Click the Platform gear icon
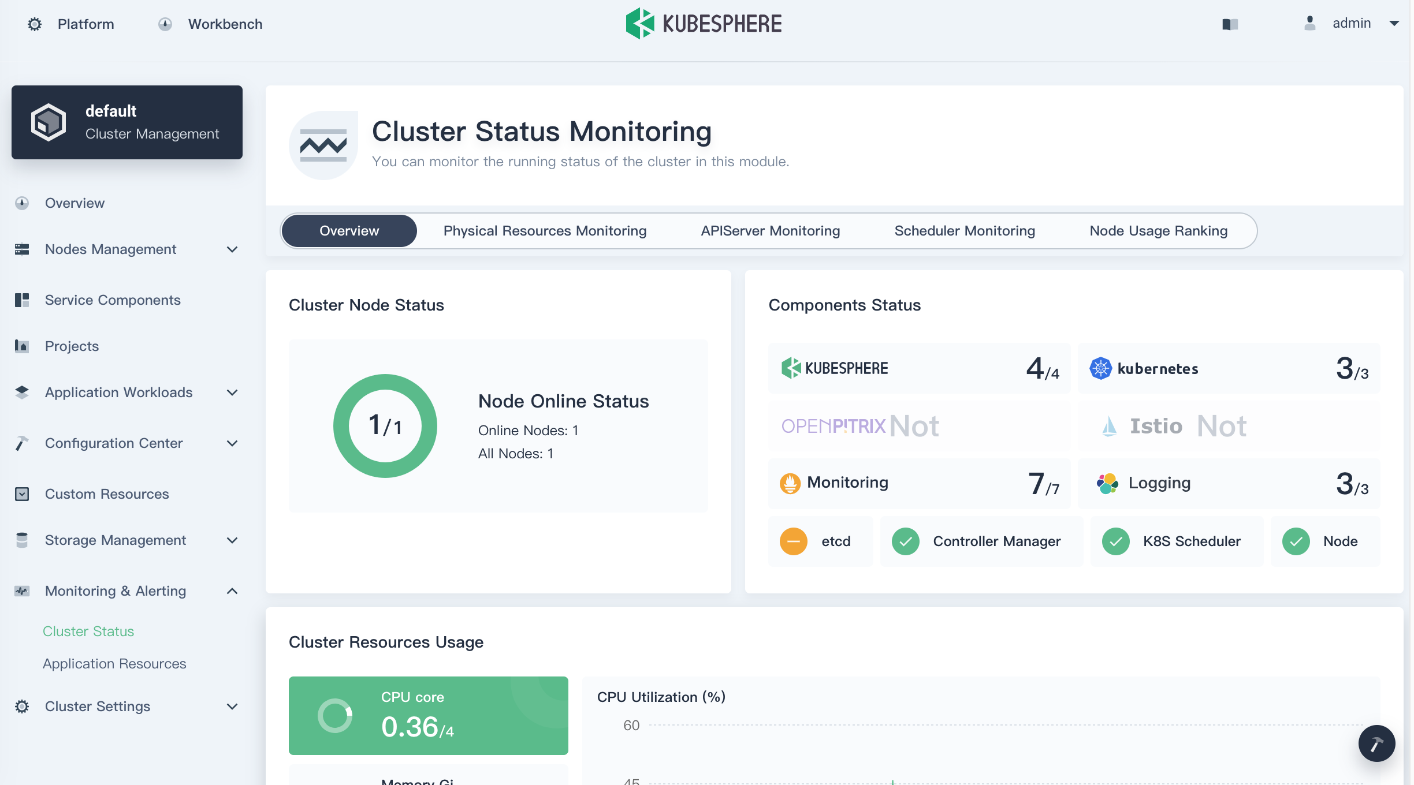Image resolution: width=1414 pixels, height=785 pixels. point(35,24)
